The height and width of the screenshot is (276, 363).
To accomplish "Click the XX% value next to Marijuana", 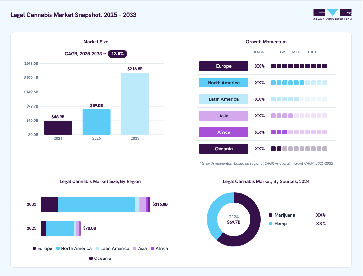I will pos(321,215).
